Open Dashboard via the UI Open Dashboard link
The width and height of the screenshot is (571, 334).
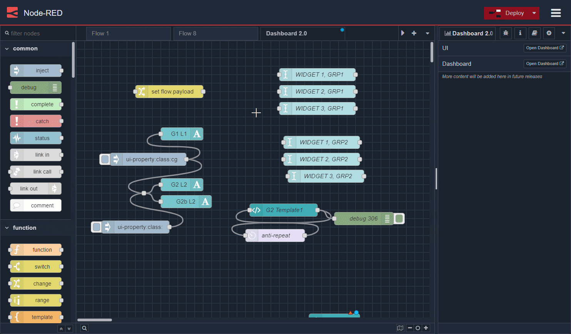point(545,48)
